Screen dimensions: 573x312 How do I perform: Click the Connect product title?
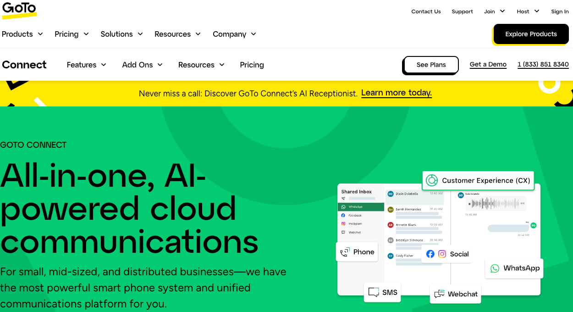[24, 65]
